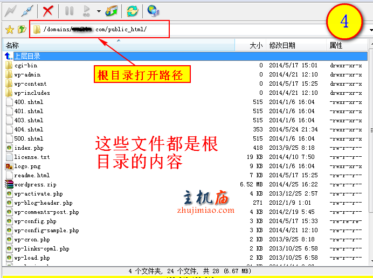Click the quick connect lightning icon
Viewport: 373px width, 278px height.
click(10, 11)
